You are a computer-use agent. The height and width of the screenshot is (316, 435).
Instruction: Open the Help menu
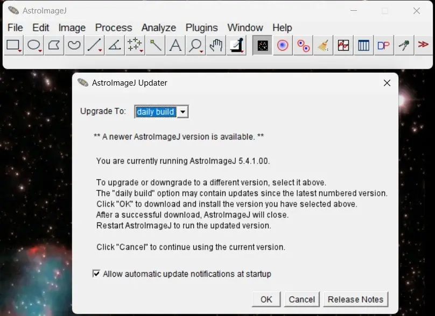(282, 28)
